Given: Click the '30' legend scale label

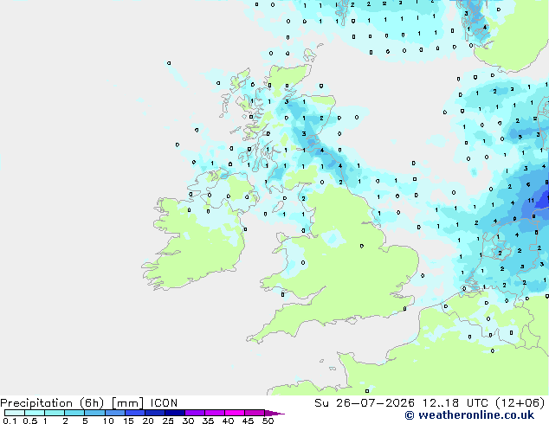Looking at the screenshot, I should coord(188,421).
